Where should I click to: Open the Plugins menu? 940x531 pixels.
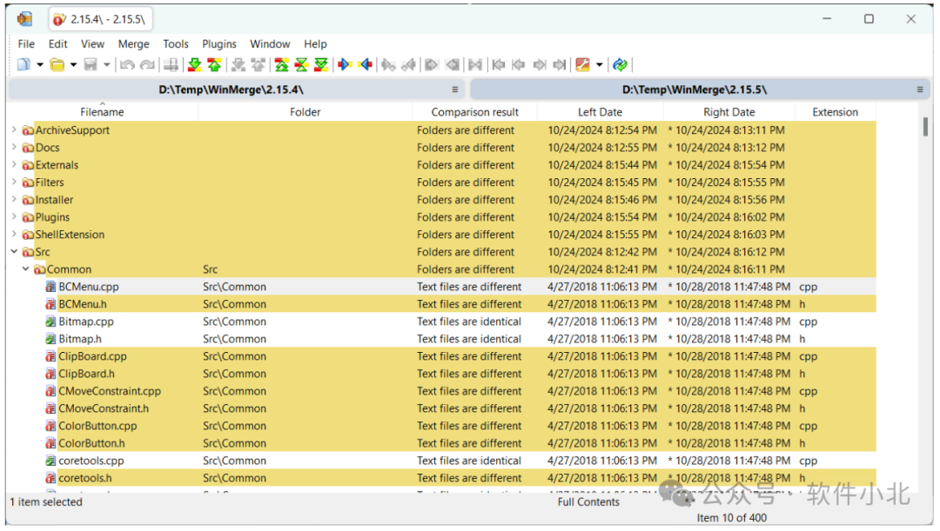tap(218, 43)
